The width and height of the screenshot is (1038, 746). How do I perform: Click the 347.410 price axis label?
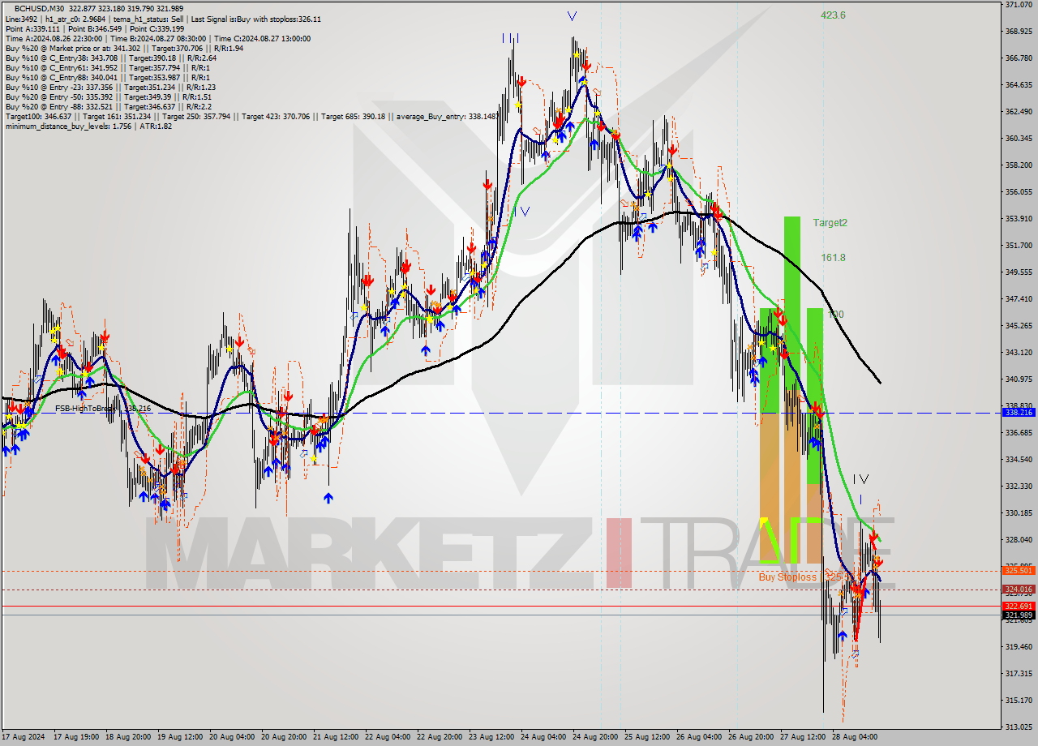coord(1019,299)
